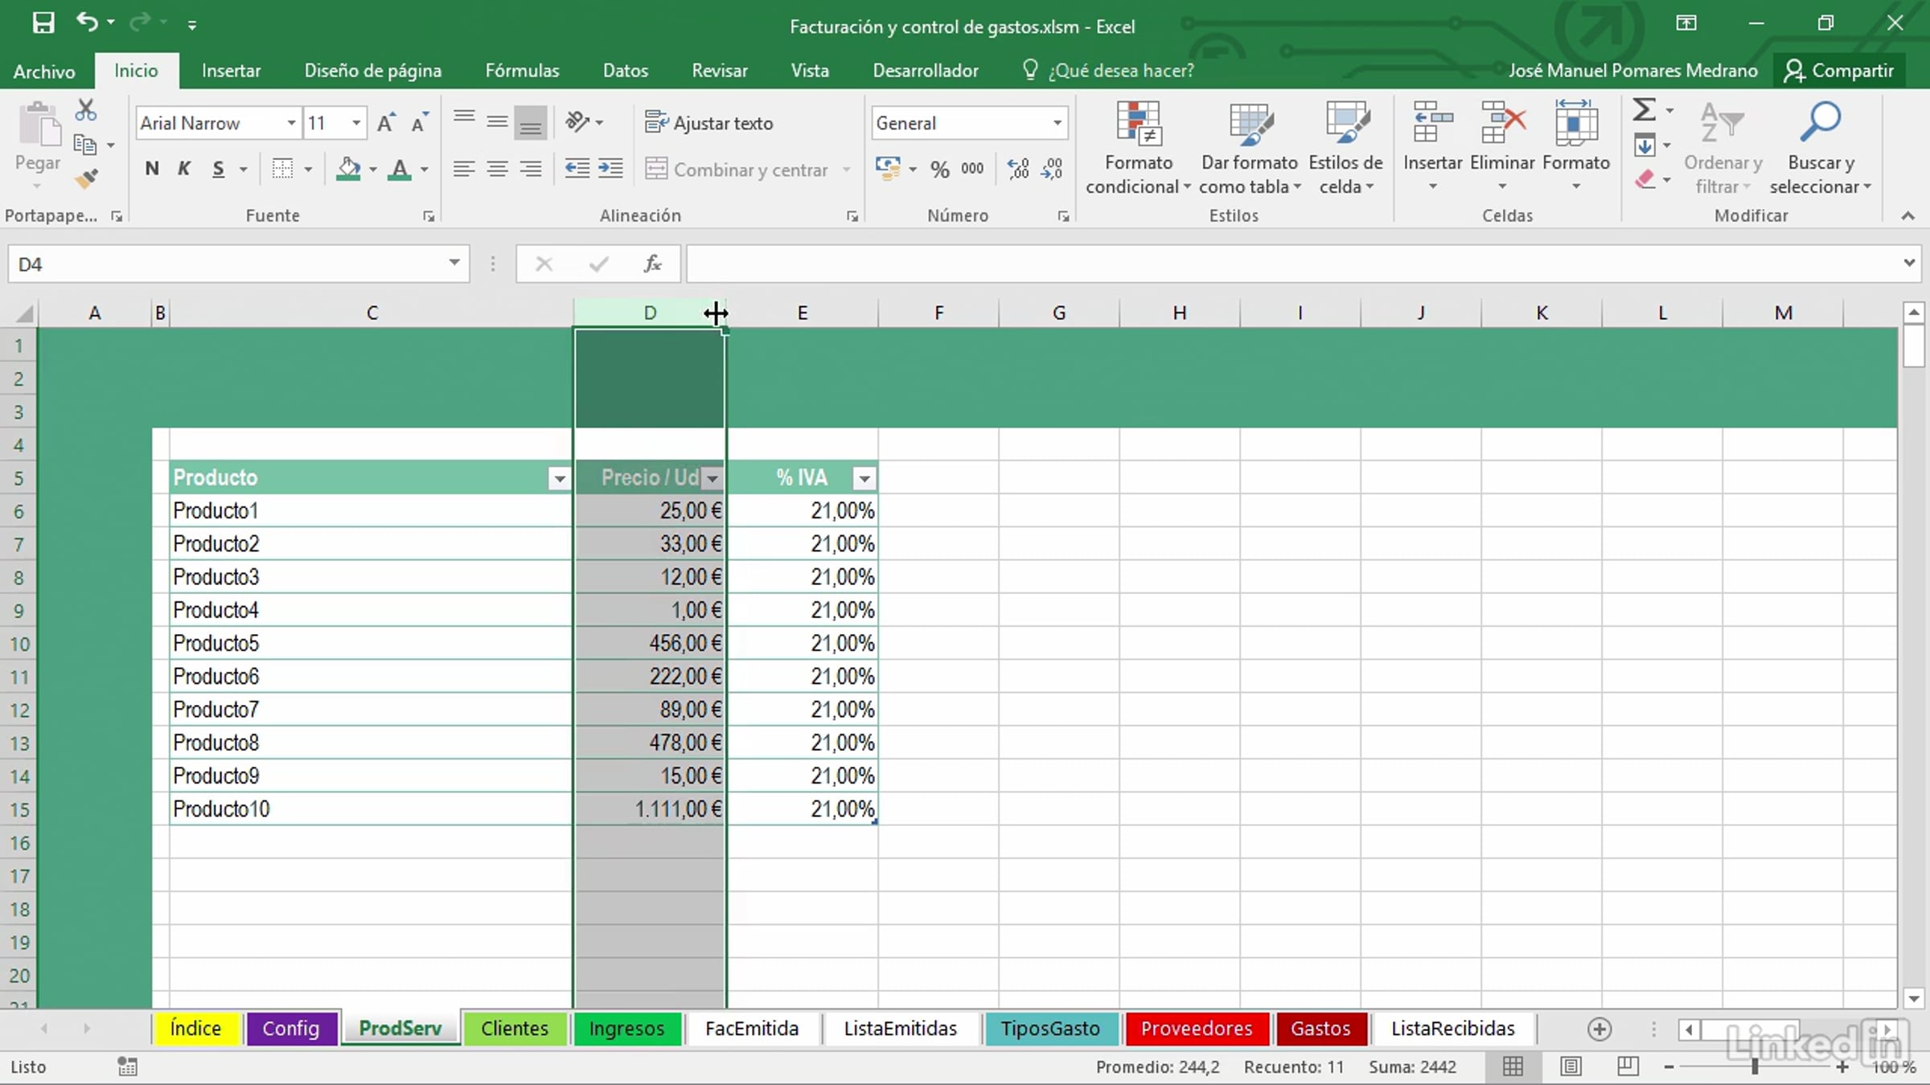Apply thousands separator style
The width and height of the screenshot is (1930, 1085).
pyautogui.click(x=972, y=169)
